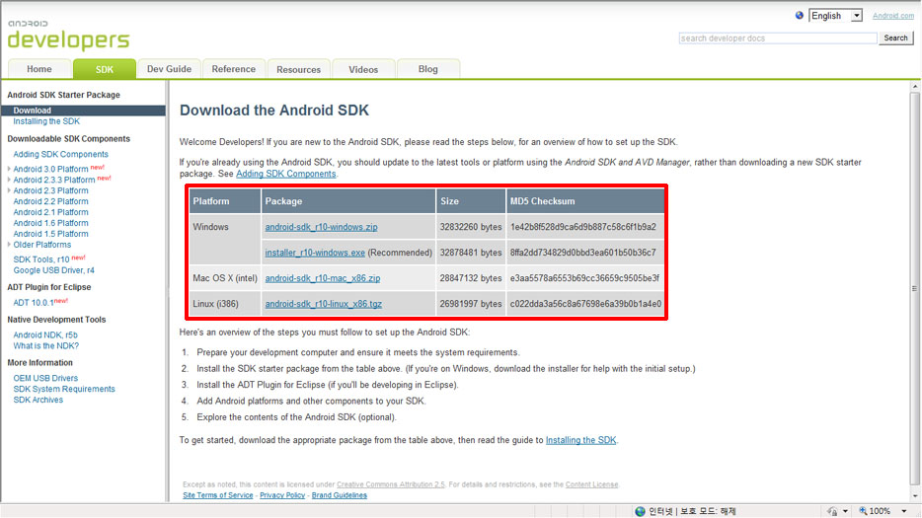Screen dimensions: 922x518
Task: Click the globe icon beside language selector
Action: click(x=800, y=15)
